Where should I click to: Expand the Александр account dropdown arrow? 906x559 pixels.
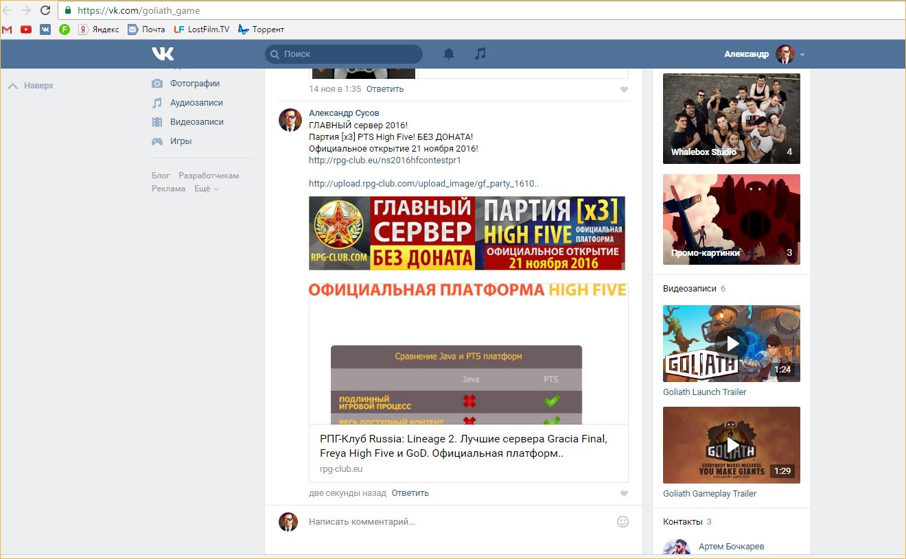tap(802, 55)
